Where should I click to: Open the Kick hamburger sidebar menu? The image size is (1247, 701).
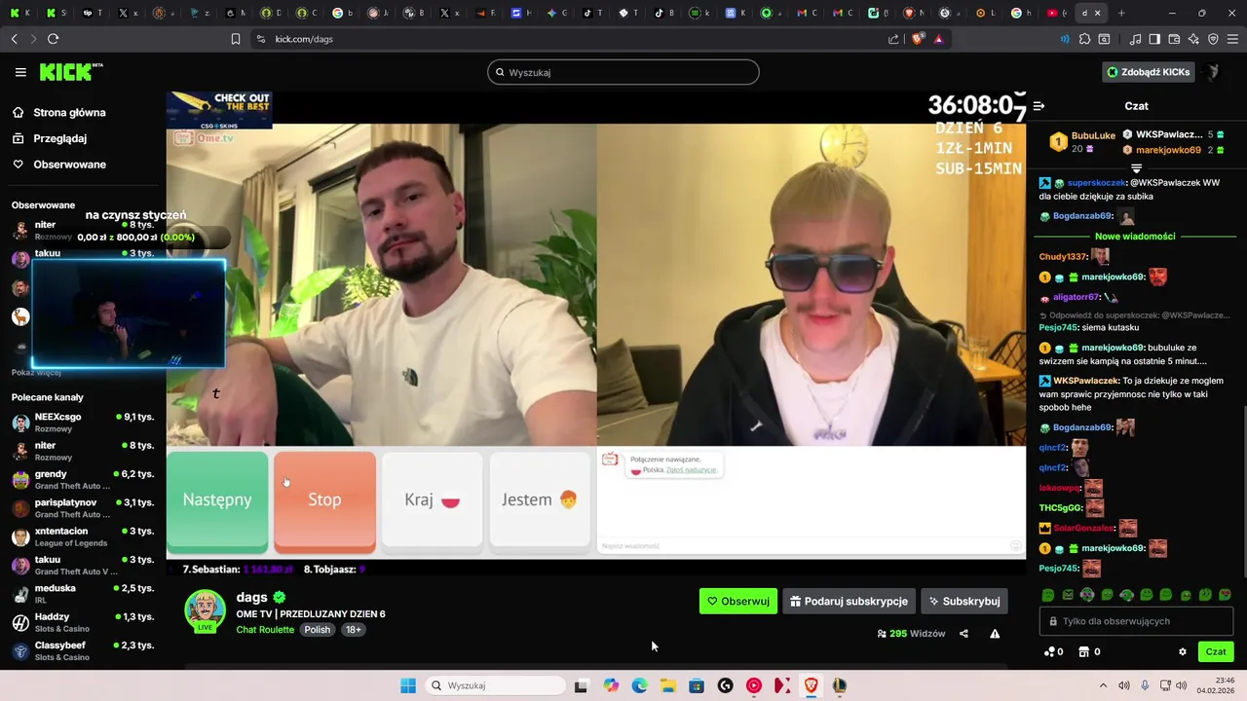[20, 72]
